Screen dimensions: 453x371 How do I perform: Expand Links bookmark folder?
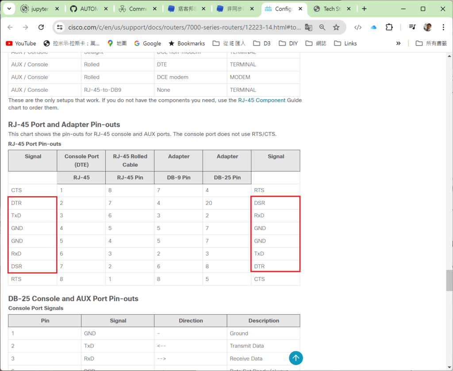click(x=345, y=43)
